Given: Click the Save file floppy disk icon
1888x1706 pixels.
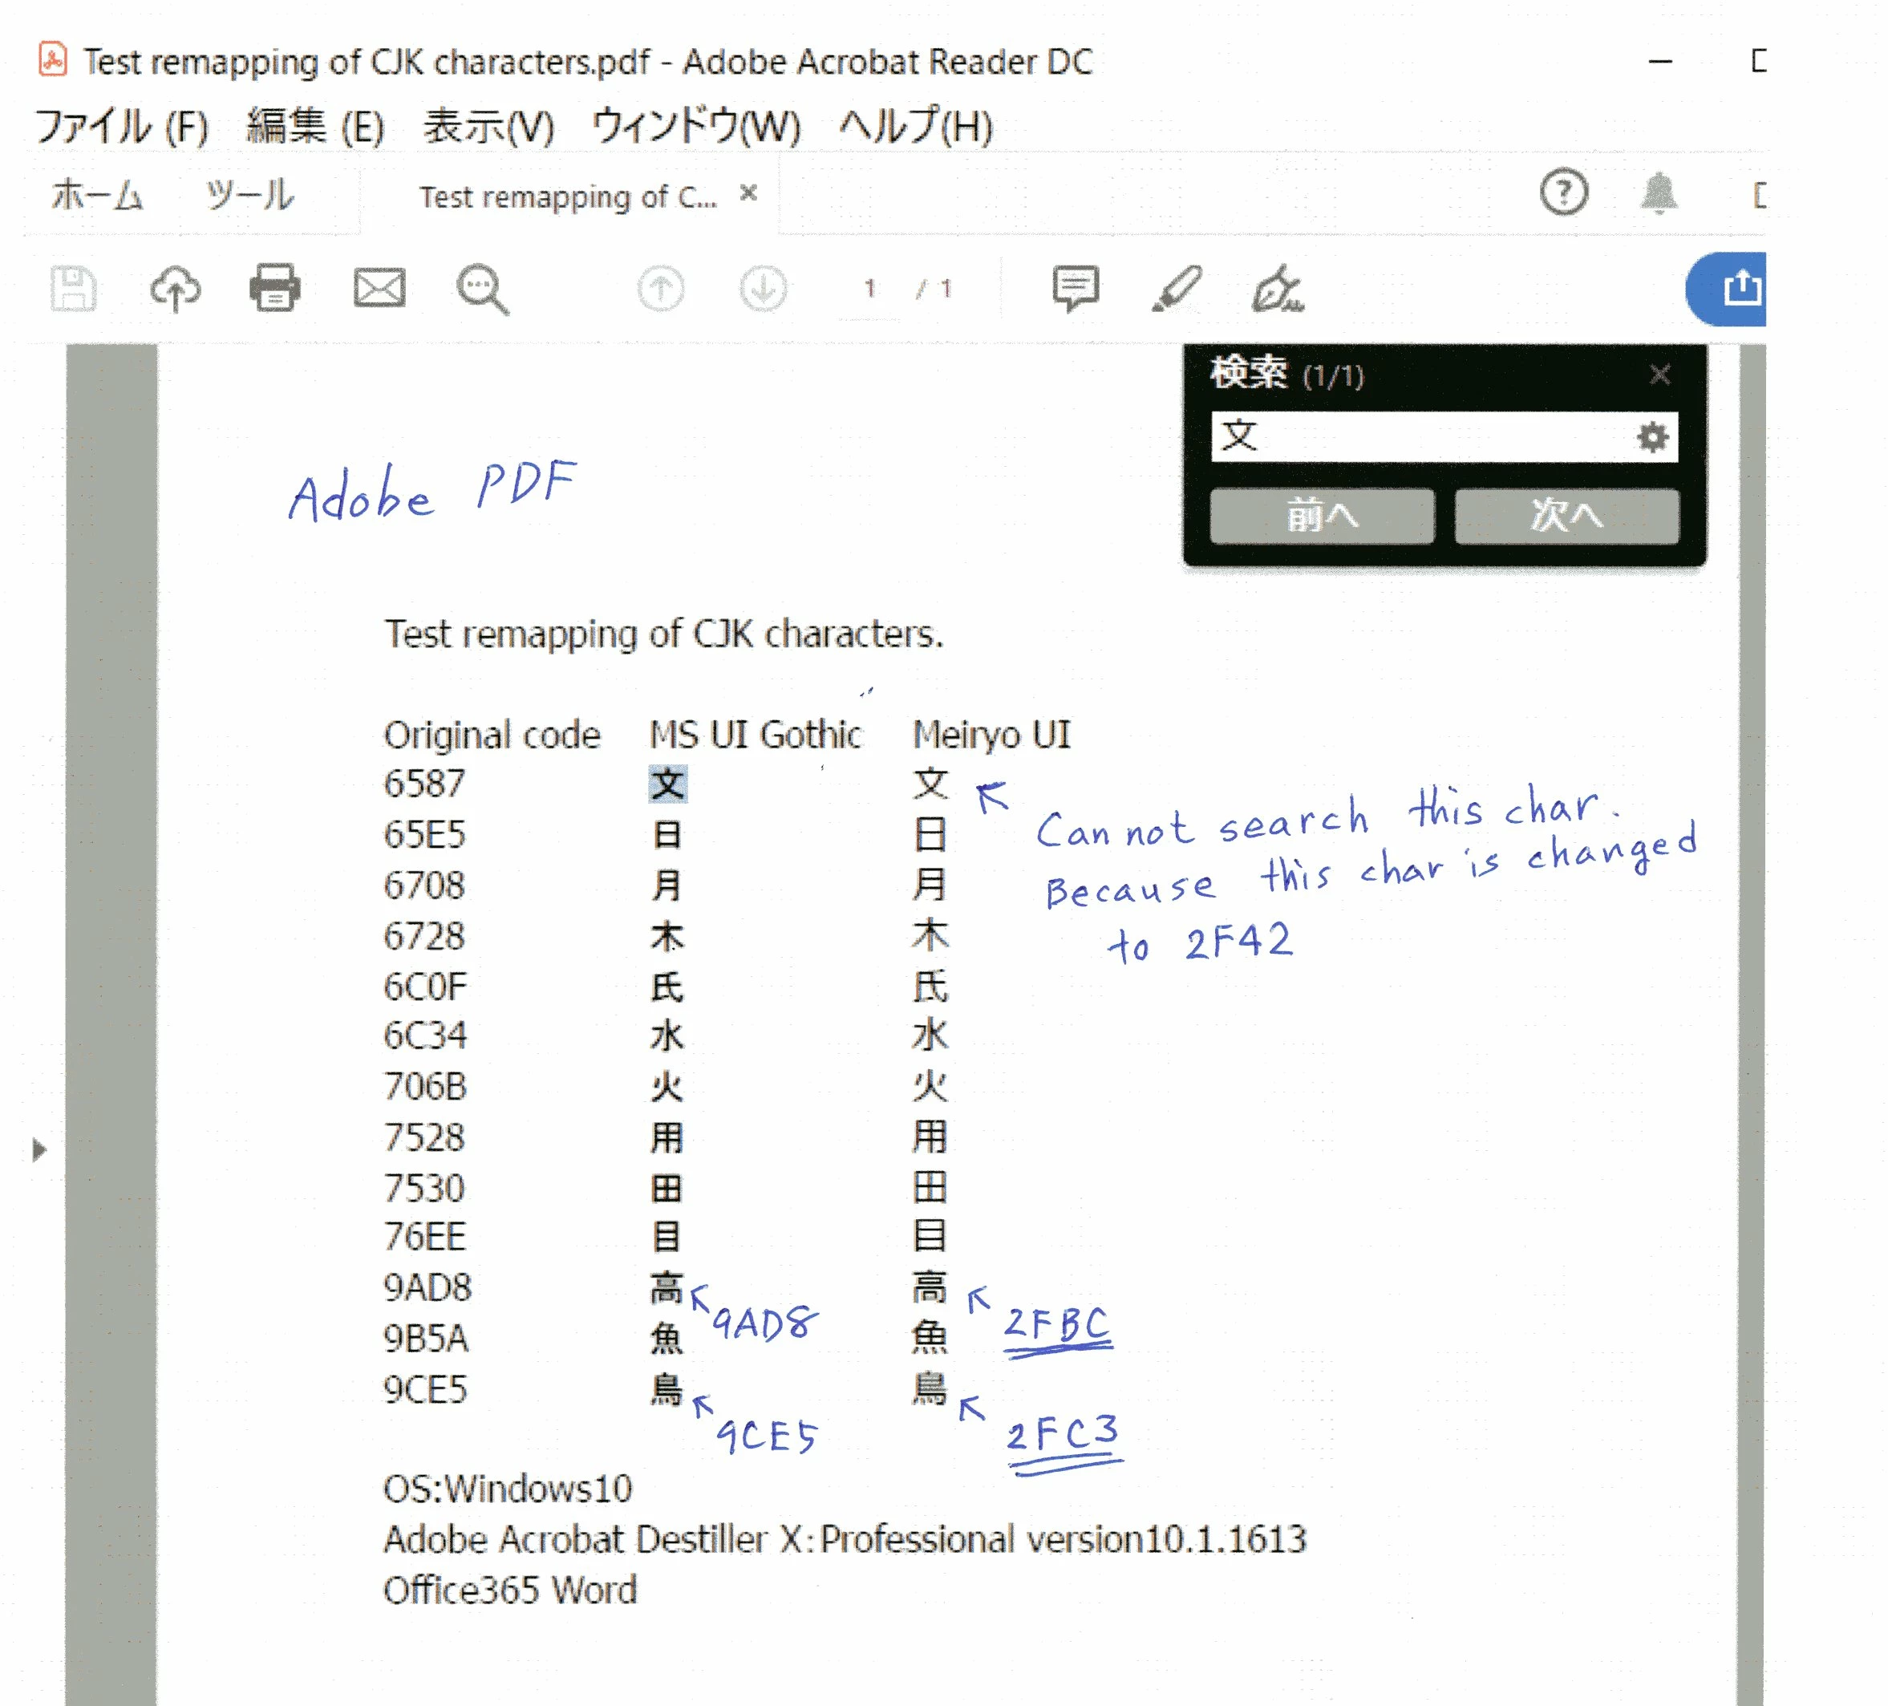Looking at the screenshot, I should click(x=73, y=289).
